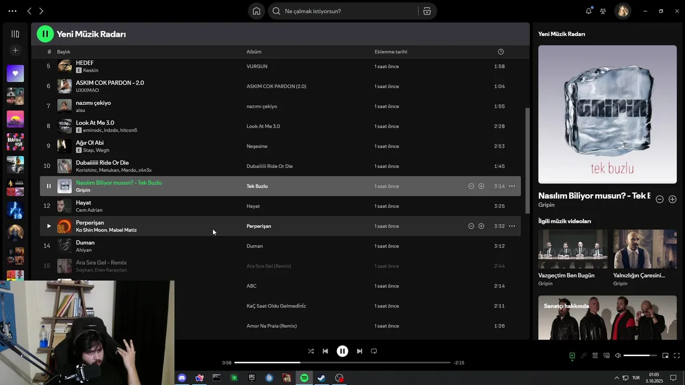Viewport: 685px width, 385px height.
Task: Select the Duman track title
Action: coord(85,243)
